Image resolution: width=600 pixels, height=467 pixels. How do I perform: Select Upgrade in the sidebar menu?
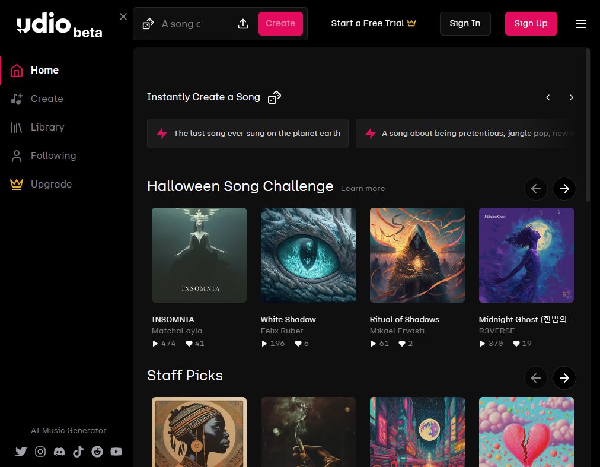click(51, 184)
